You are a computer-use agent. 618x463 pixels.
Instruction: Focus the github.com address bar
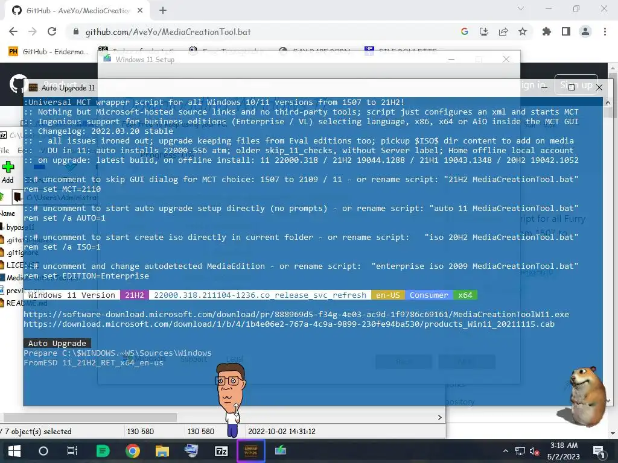tap(260, 32)
